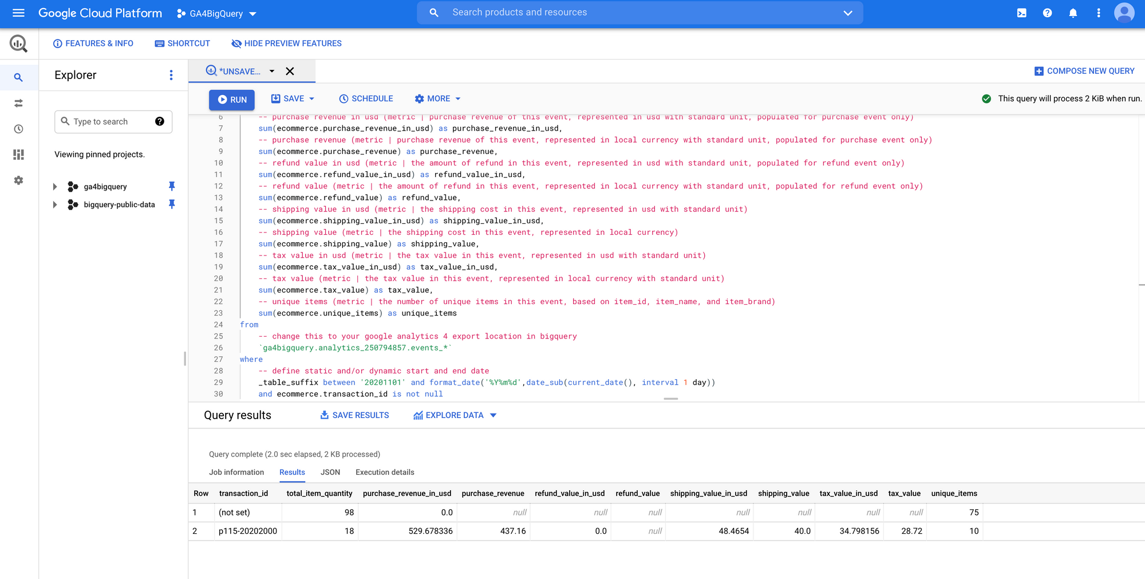
Task: Open the Administration gear icon in sidebar
Action: 18,180
